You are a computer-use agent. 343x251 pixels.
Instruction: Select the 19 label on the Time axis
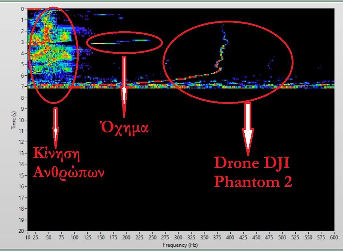coord(21,220)
